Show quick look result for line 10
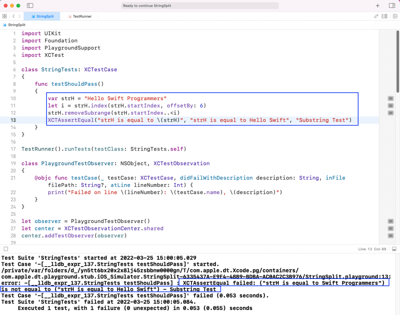 click(x=390, y=98)
